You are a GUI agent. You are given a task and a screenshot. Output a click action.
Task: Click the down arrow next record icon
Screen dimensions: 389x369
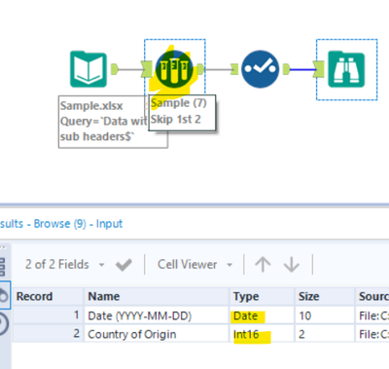(x=292, y=265)
